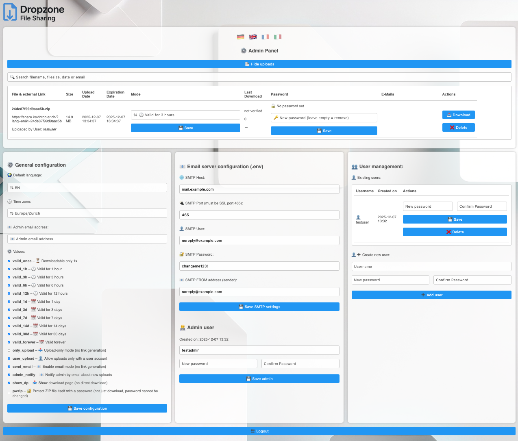Click the gear icon beside Admin Panel

(244, 50)
